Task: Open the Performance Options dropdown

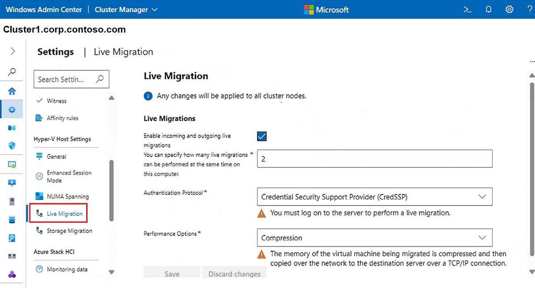Action: [x=374, y=238]
